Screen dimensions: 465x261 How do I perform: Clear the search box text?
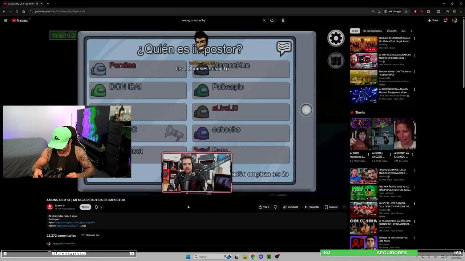[x=264, y=20]
